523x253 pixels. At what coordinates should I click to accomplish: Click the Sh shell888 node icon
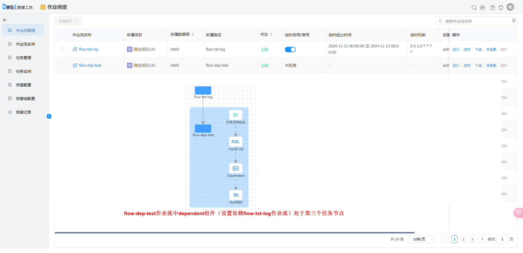pyautogui.click(x=236, y=195)
